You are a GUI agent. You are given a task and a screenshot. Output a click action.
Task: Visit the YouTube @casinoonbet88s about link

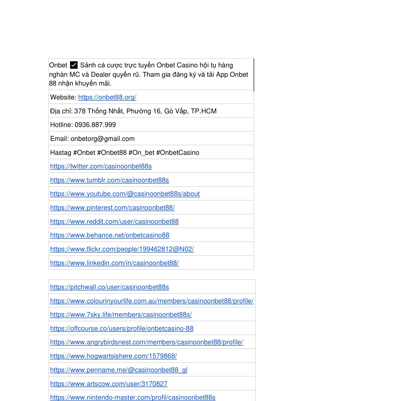125,194
